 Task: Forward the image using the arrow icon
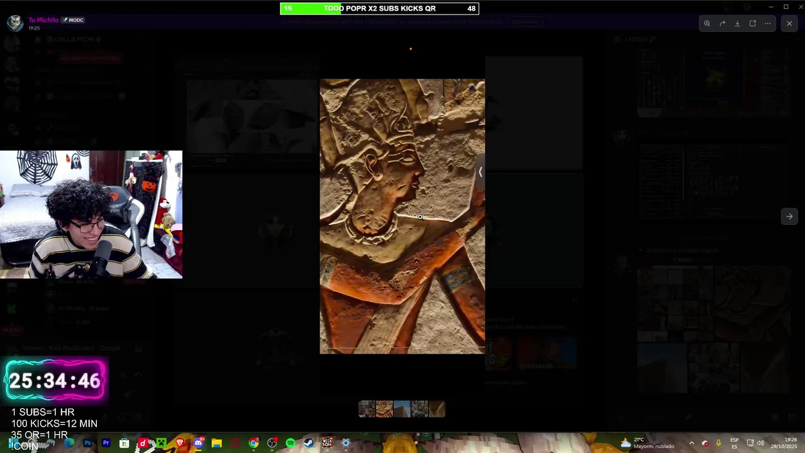point(722,23)
